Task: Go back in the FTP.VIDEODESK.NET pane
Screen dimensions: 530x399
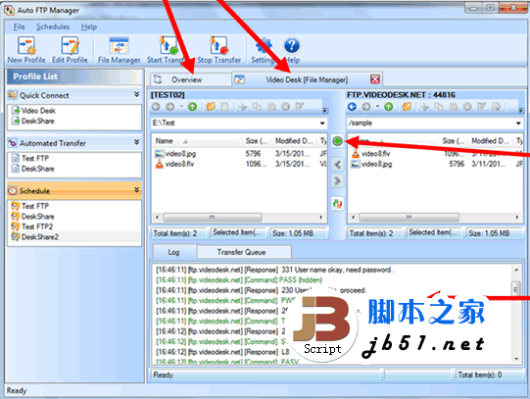Action: click(x=352, y=107)
